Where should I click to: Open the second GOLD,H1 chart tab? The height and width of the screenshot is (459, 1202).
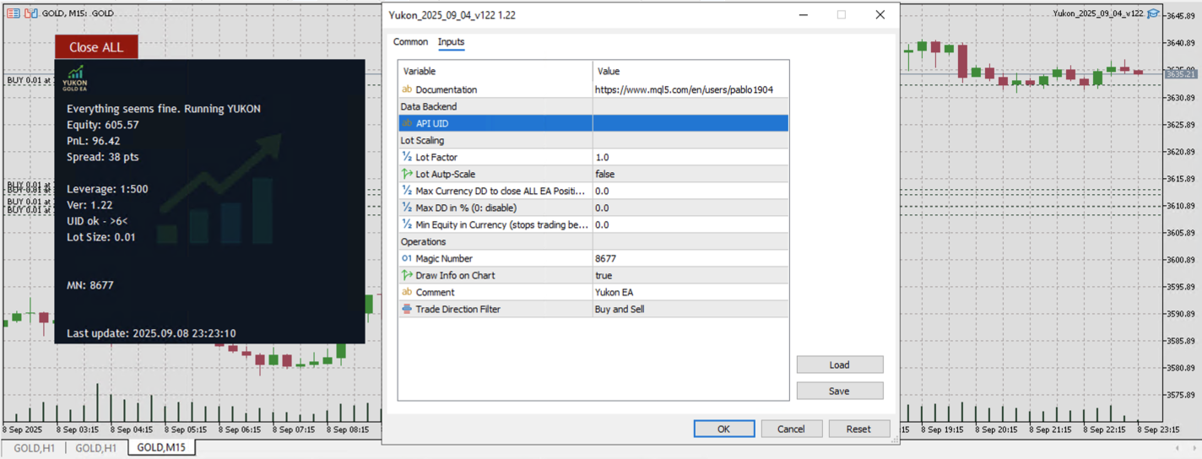coord(95,448)
